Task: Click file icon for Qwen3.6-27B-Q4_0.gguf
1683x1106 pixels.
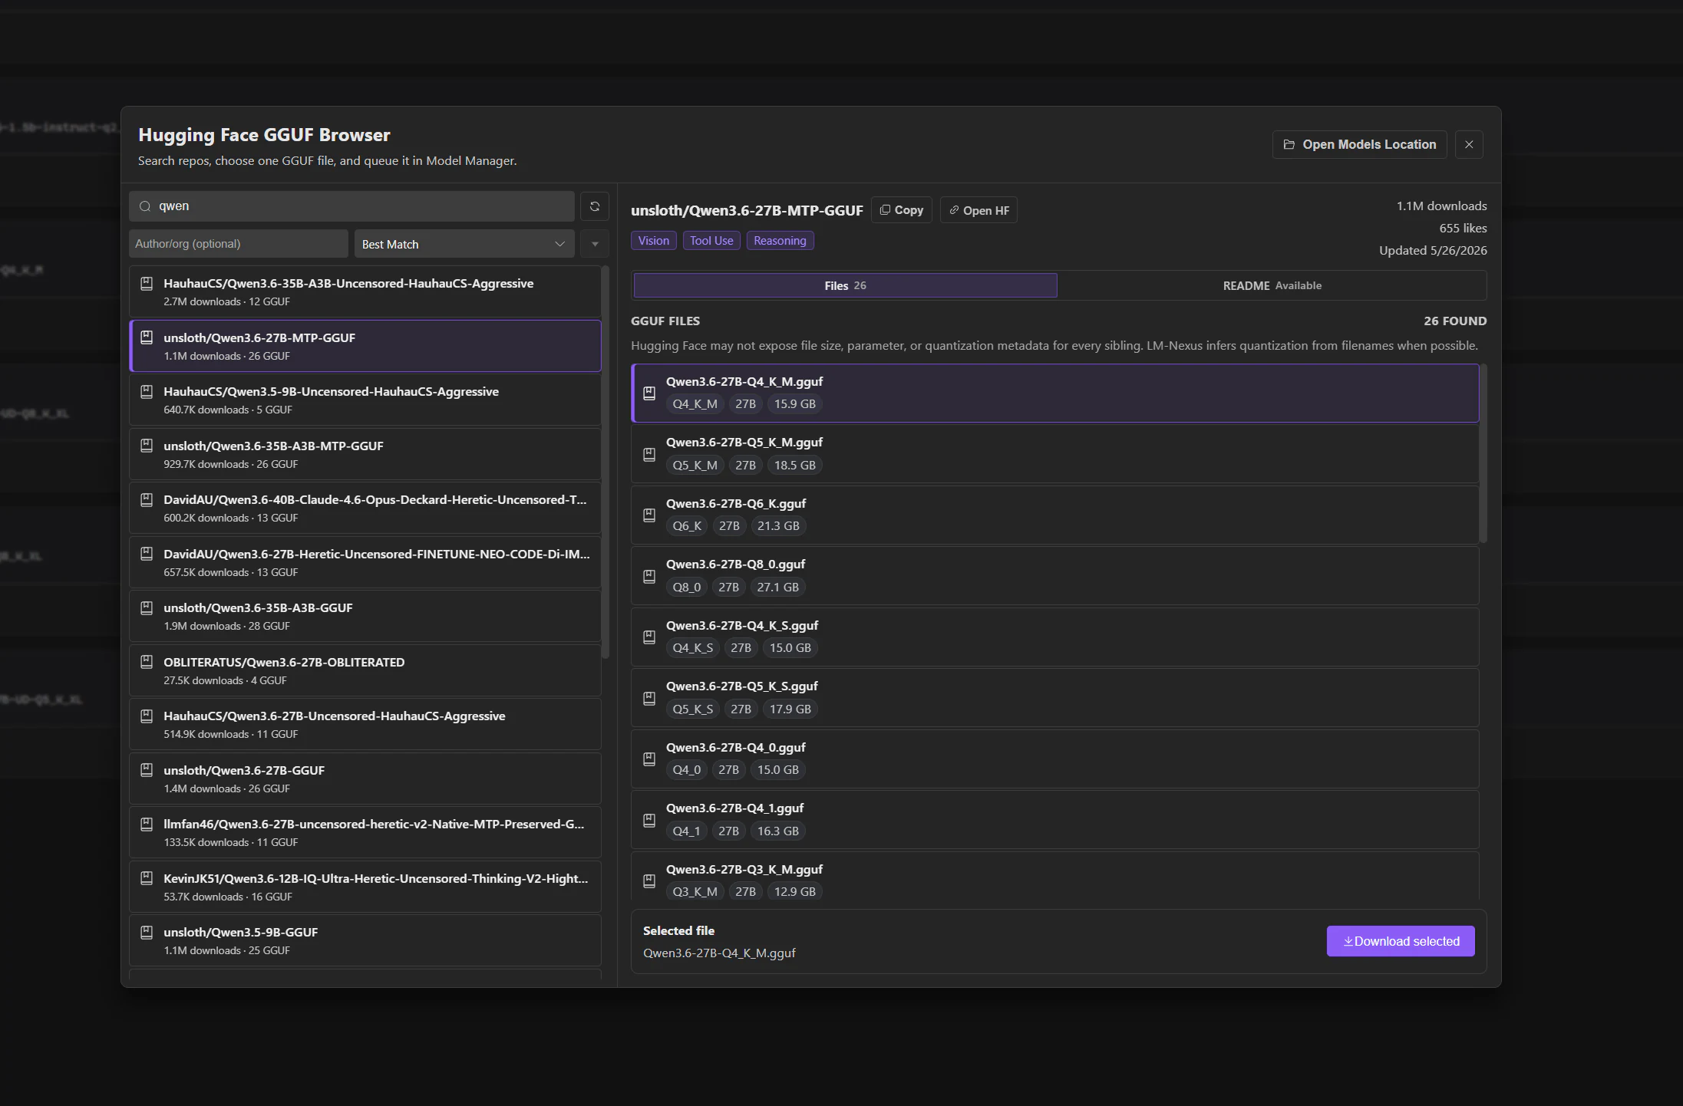Action: tap(649, 759)
